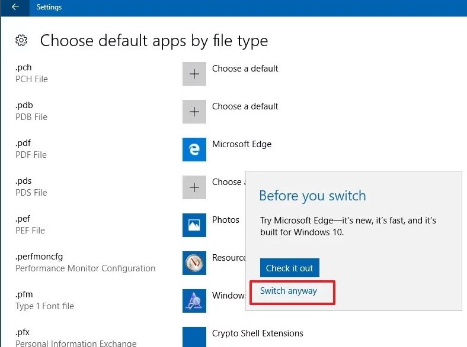Viewport: 467px width, 347px height.
Task: Click the Microsoft Edge icon for .pdf
Action: pos(194,150)
